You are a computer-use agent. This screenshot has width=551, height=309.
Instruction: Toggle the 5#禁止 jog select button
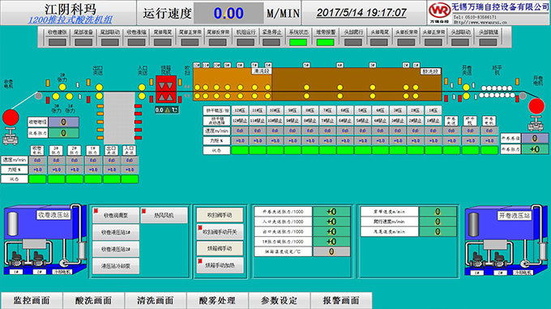363,121
